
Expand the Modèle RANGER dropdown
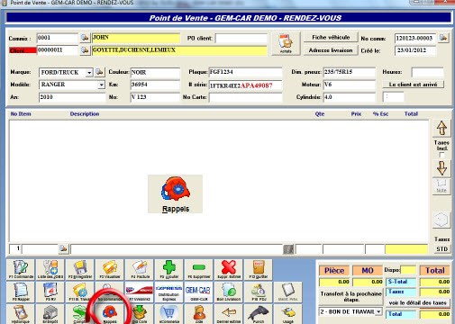(x=101, y=85)
